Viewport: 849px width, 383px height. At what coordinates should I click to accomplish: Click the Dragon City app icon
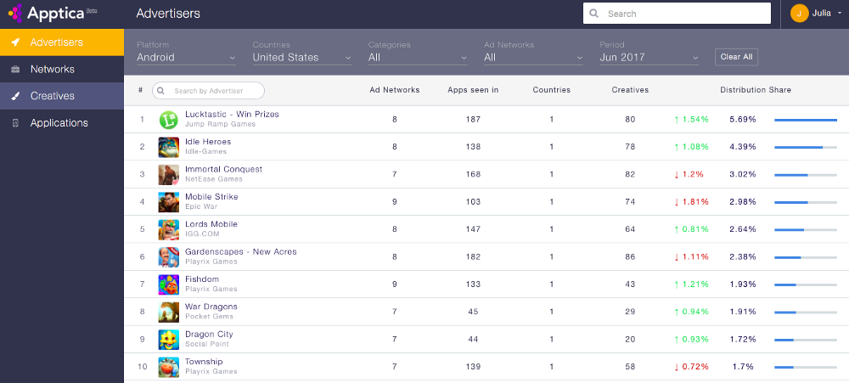point(168,340)
